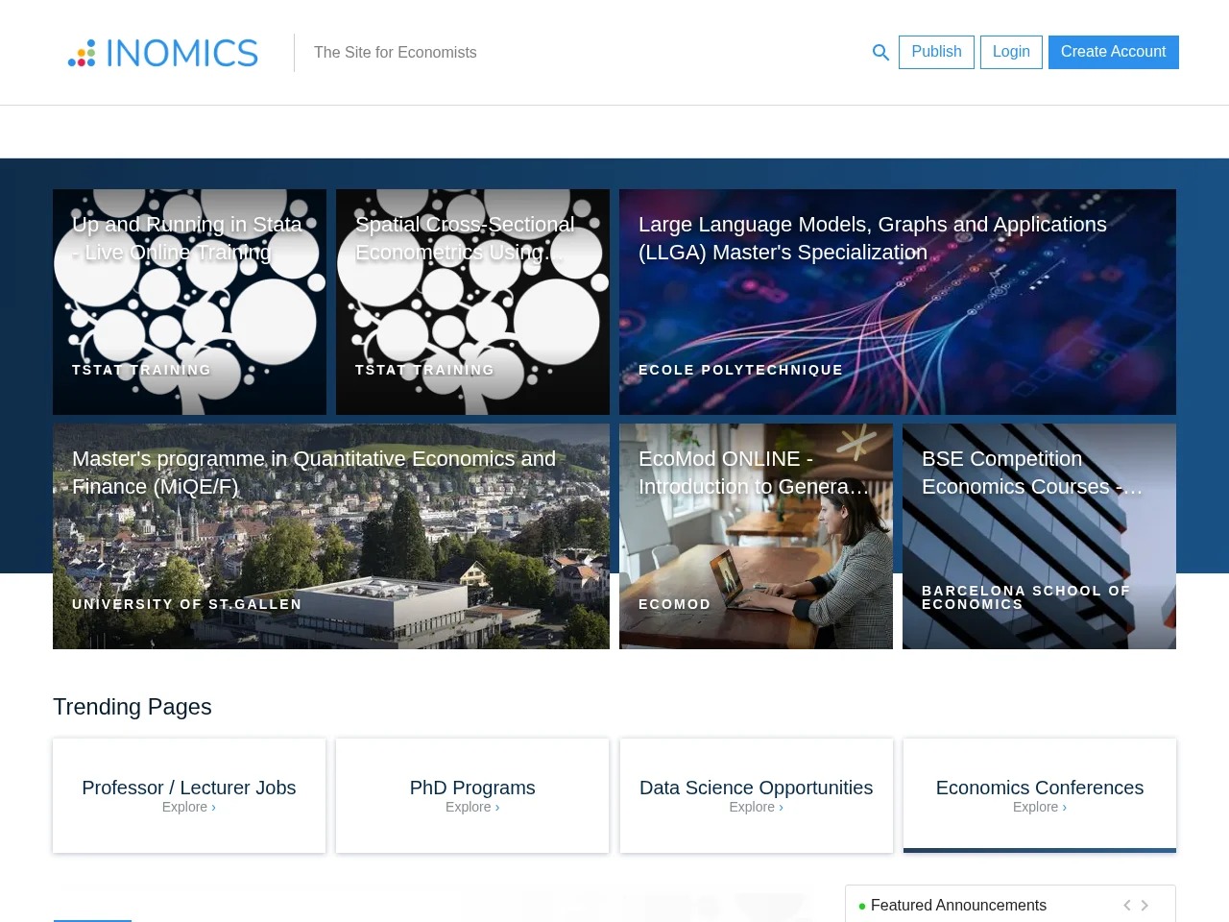Click the BARCELONA SCHOOL OF ECONOMICS label
Screen dimensions: 1229x922
pos(1026,597)
